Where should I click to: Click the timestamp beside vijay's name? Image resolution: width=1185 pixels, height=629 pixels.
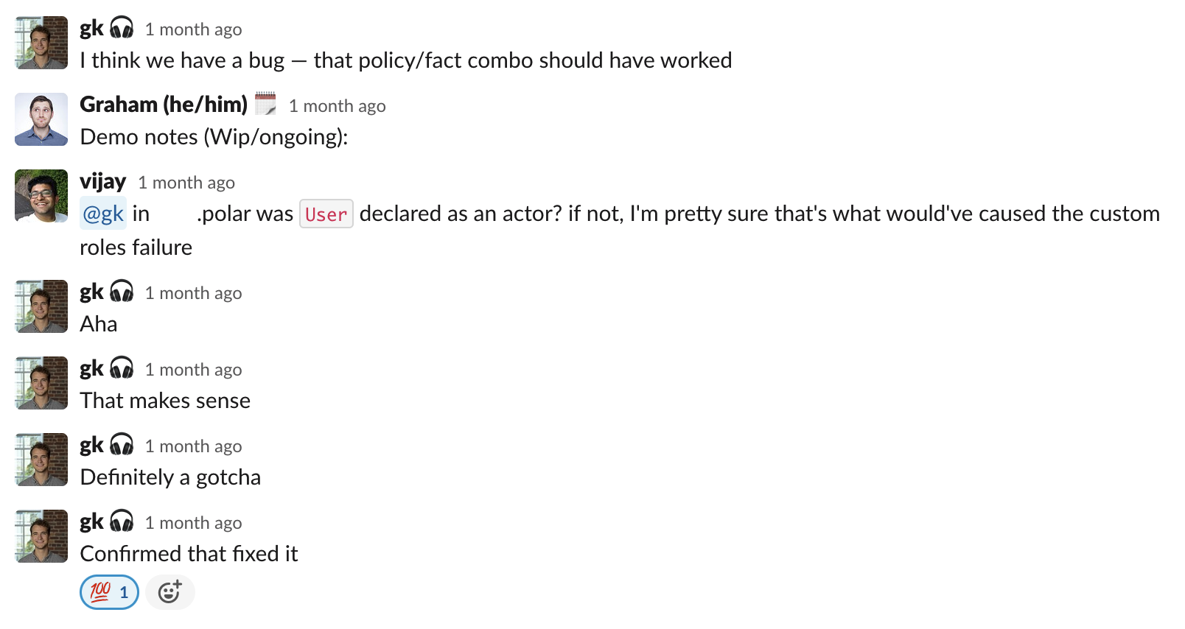(186, 183)
